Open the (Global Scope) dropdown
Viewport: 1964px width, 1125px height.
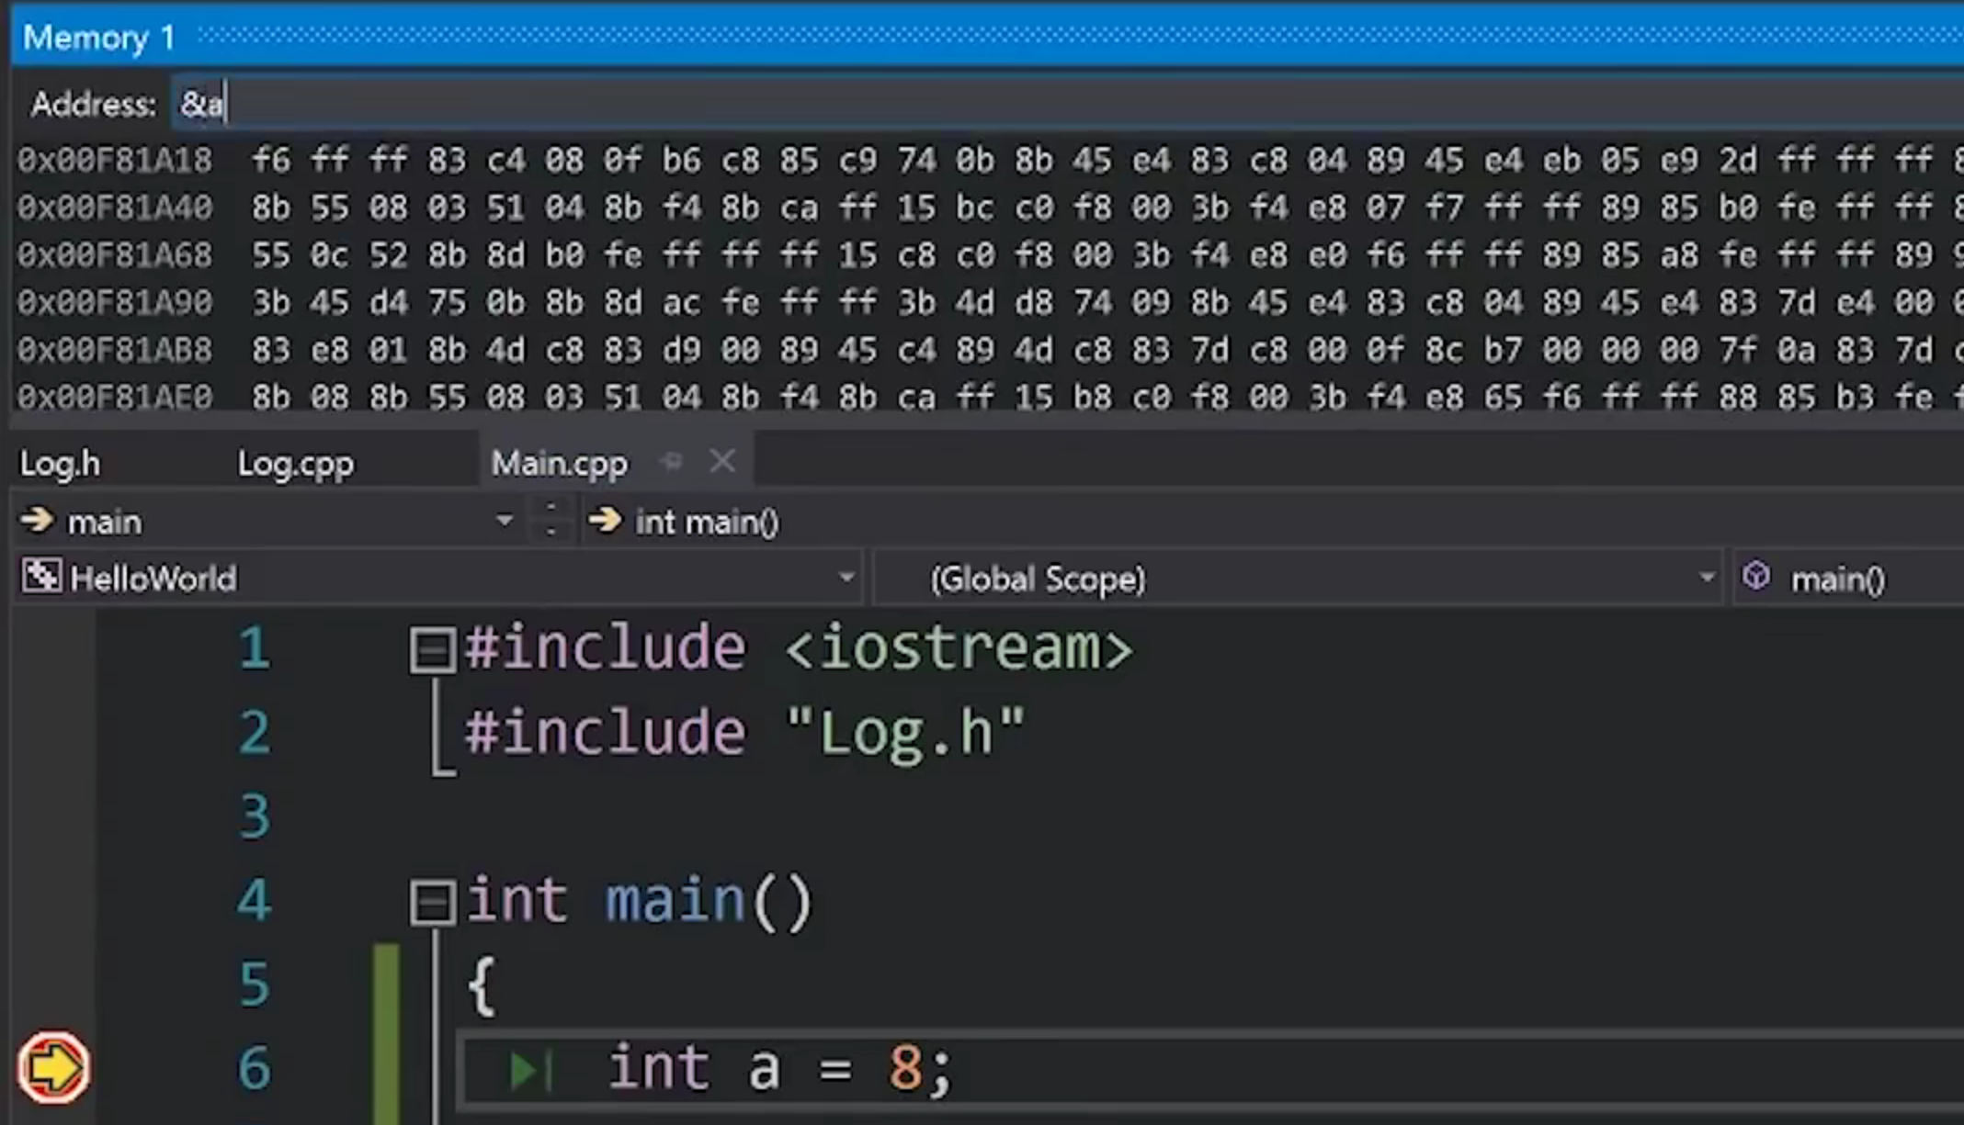click(x=1707, y=579)
